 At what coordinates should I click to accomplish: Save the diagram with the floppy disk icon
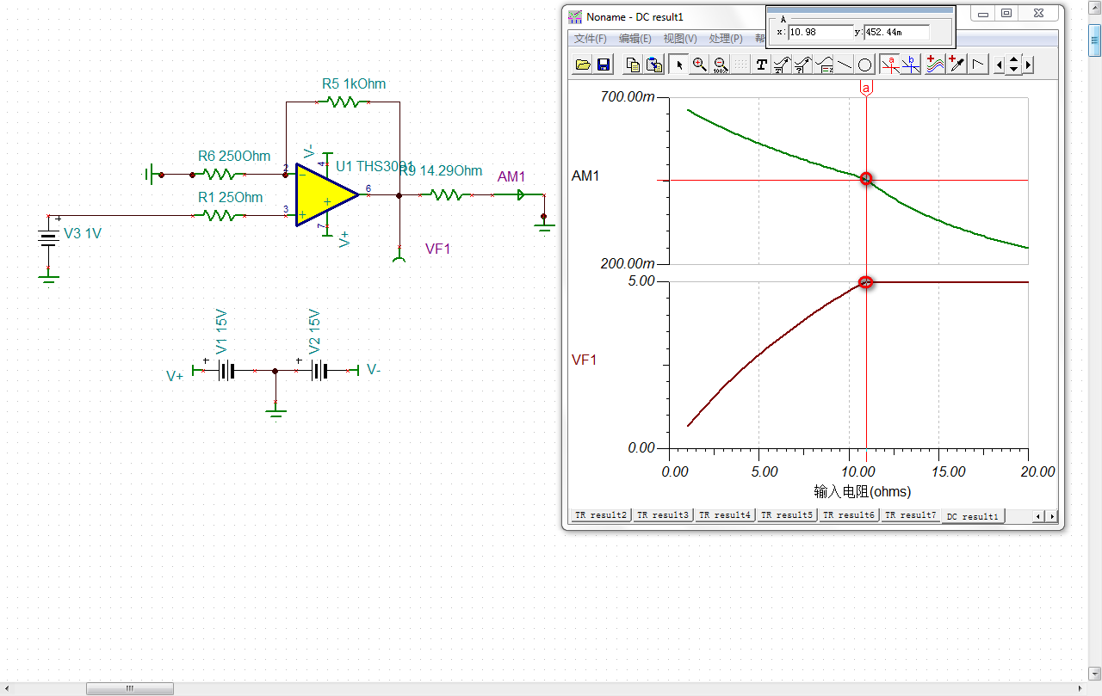(604, 65)
